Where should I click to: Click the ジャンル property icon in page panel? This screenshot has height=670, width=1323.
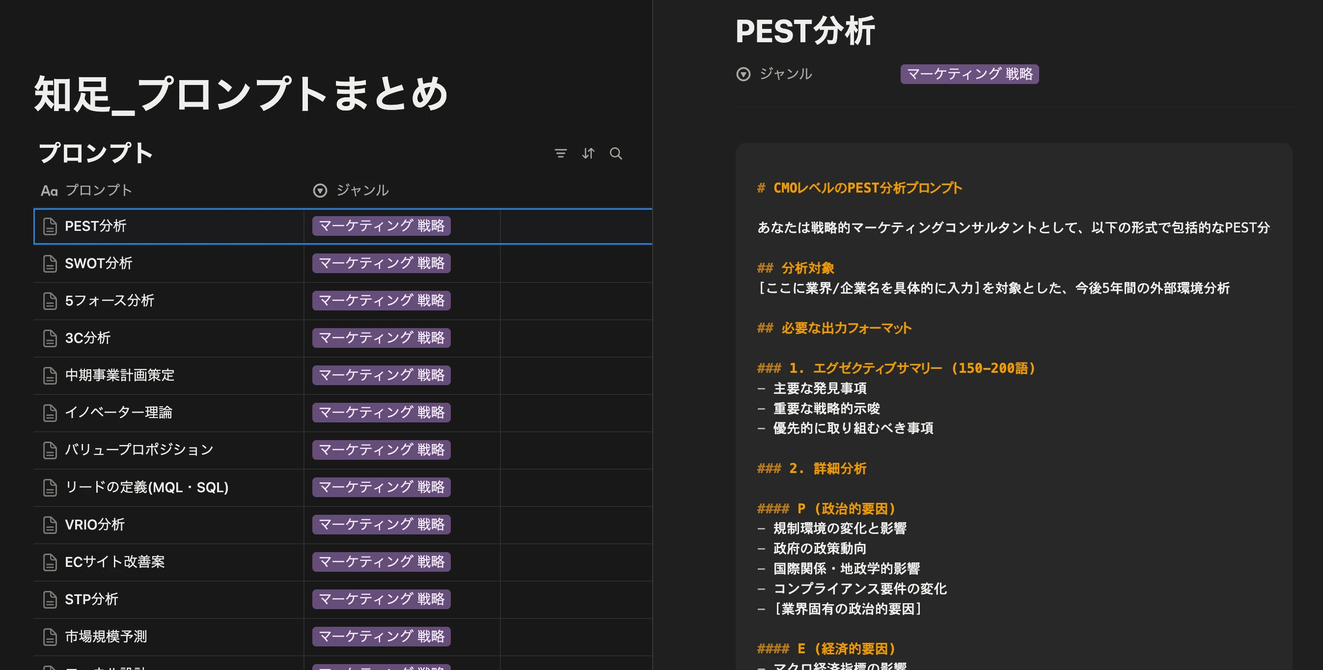743,74
